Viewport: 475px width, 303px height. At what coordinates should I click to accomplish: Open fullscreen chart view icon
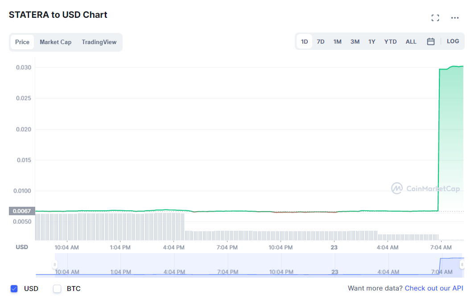pos(435,18)
